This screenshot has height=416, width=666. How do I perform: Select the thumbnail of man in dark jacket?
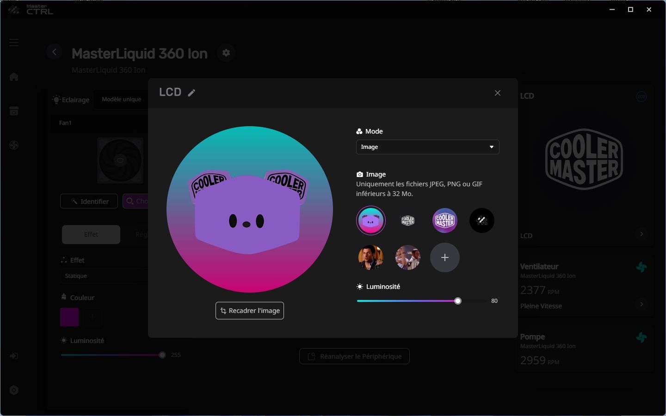(x=371, y=257)
